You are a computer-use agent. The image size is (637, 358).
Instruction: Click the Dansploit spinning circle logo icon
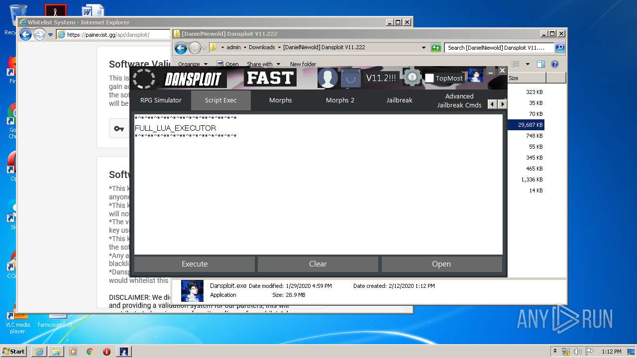tap(144, 79)
